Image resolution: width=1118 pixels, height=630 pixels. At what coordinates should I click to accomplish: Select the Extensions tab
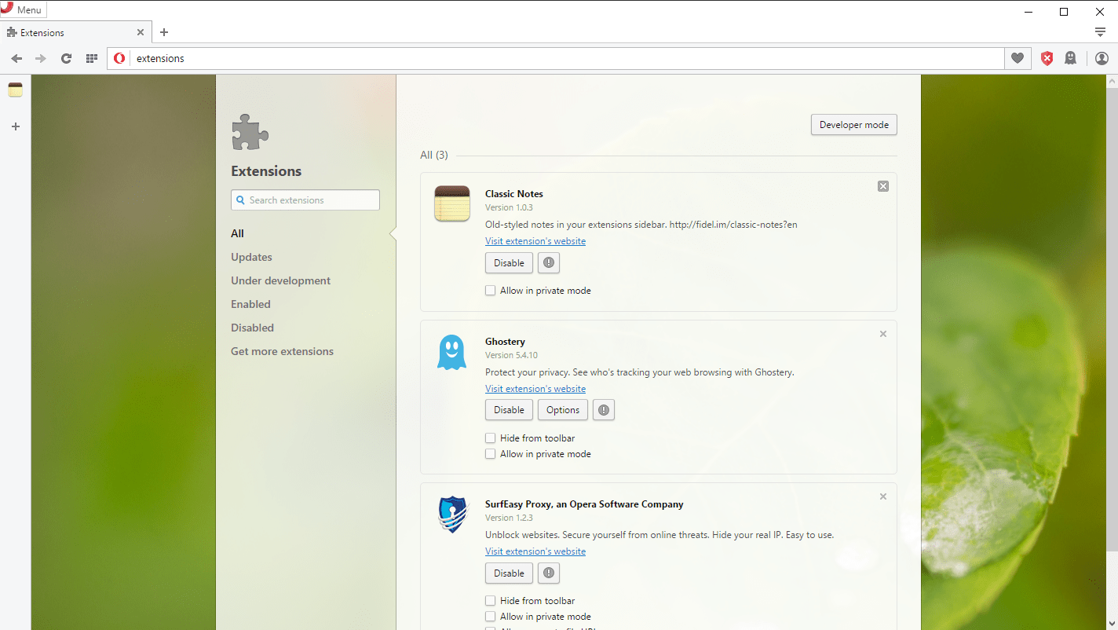[75, 32]
